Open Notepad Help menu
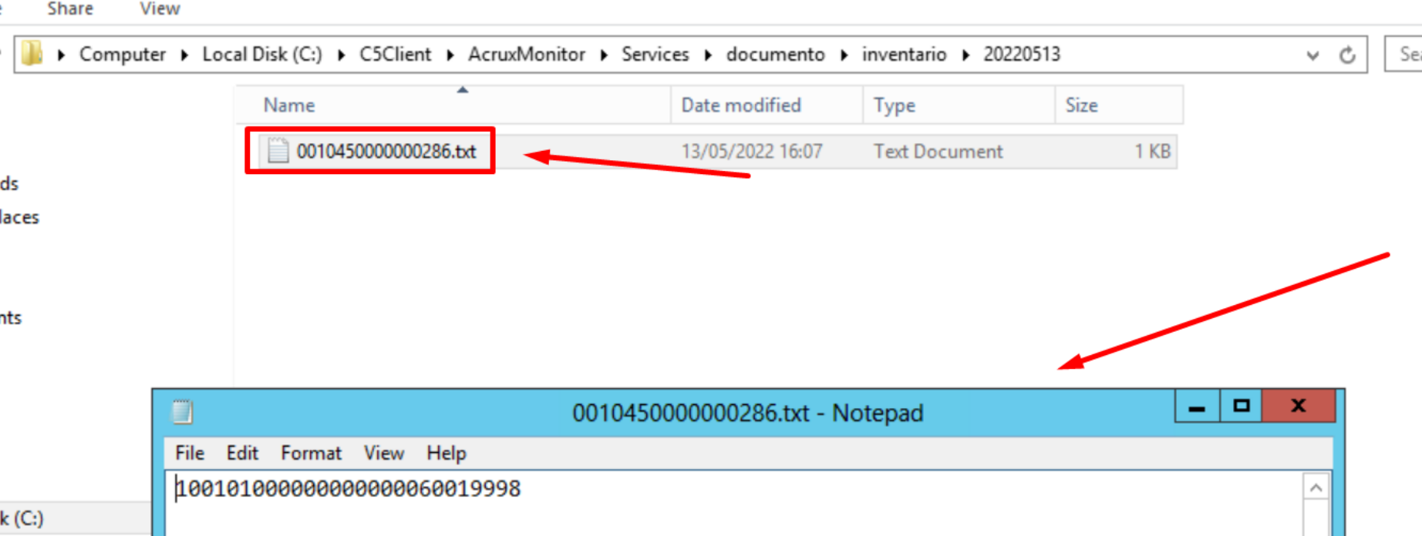The width and height of the screenshot is (1422, 536). [x=446, y=453]
